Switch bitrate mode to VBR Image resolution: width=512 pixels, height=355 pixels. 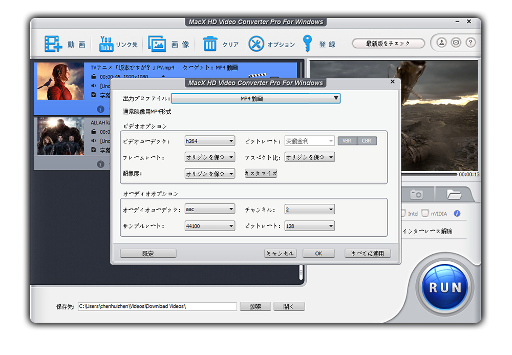tap(347, 141)
